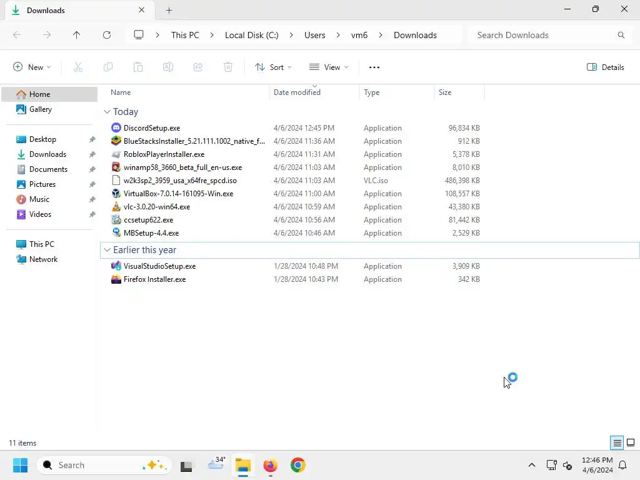The height and width of the screenshot is (480, 640).
Task: Select the RobloxPlayerInstaller.exe file name
Action: click(x=164, y=154)
